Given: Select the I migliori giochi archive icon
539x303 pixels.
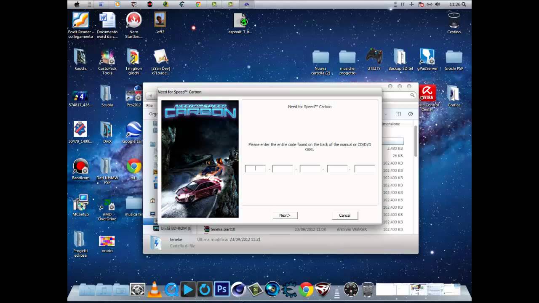Looking at the screenshot, I should click(134, 62).
